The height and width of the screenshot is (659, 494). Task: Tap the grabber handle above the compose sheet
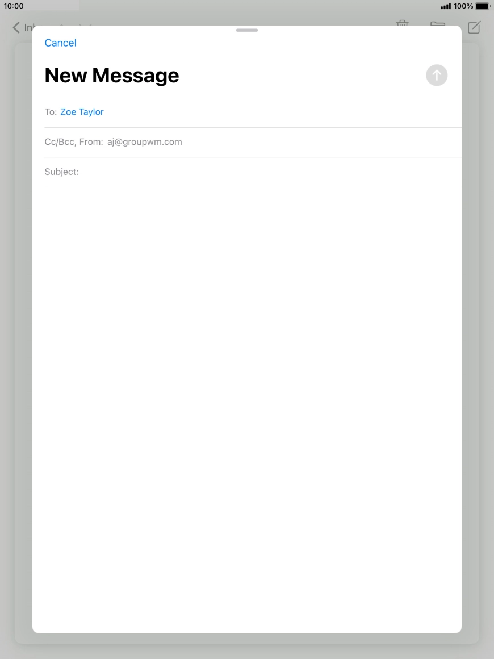point(246,30)
